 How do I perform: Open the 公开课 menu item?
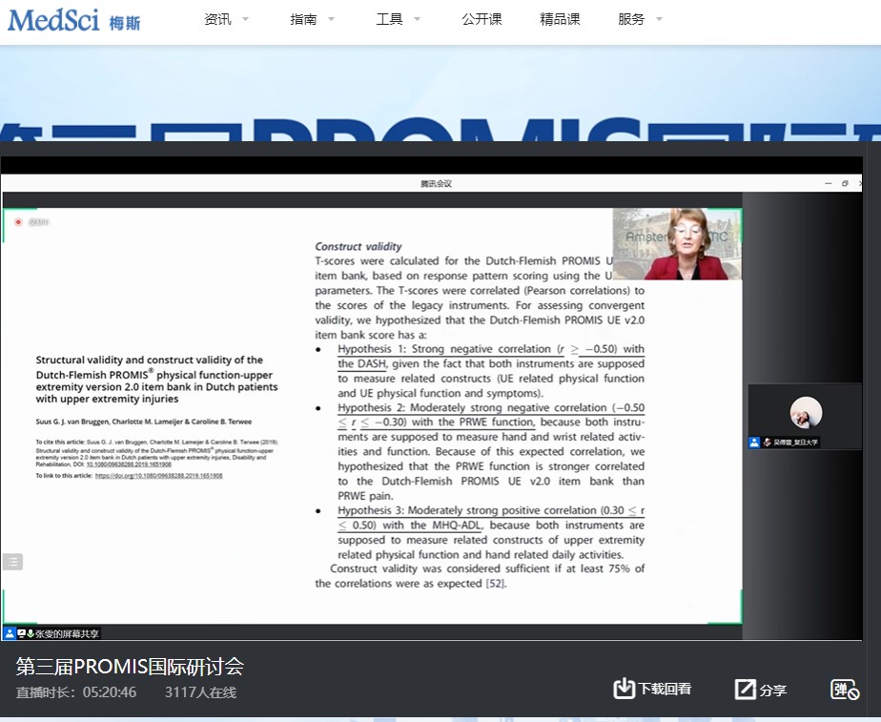(x=481, y=19)
